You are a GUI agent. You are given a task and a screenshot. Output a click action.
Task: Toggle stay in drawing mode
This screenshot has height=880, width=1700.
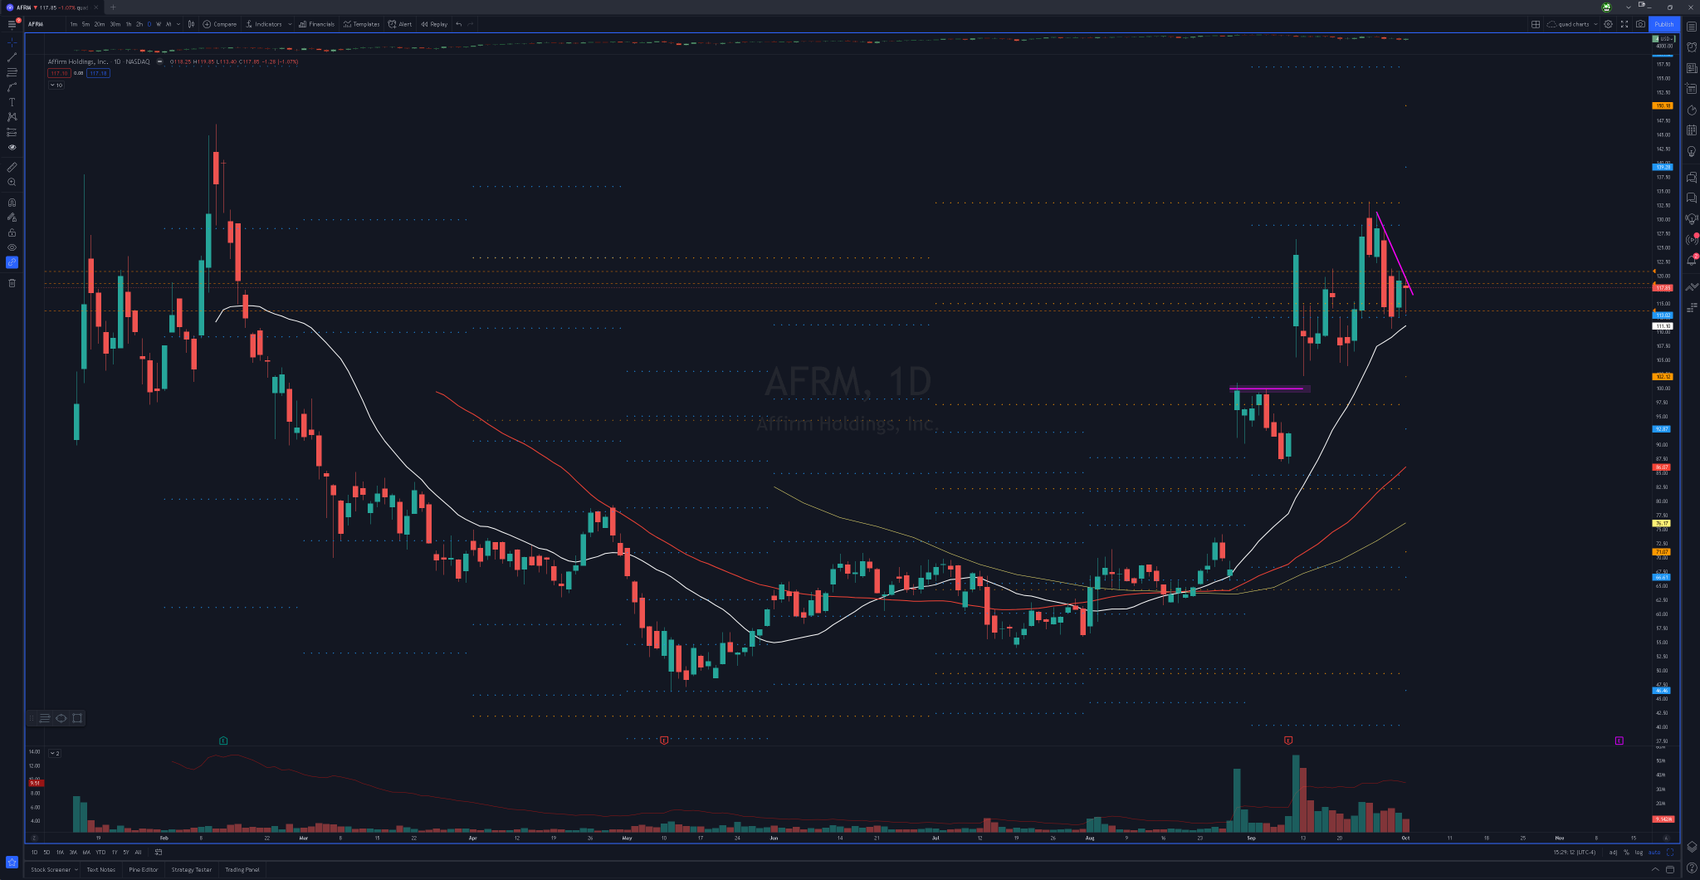(x=12, y=218)
